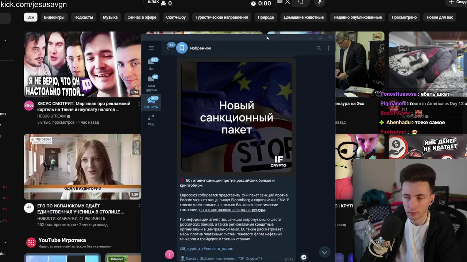Open options menu for ЕГЭ video
467x262 pixels.
coord(139,206)
